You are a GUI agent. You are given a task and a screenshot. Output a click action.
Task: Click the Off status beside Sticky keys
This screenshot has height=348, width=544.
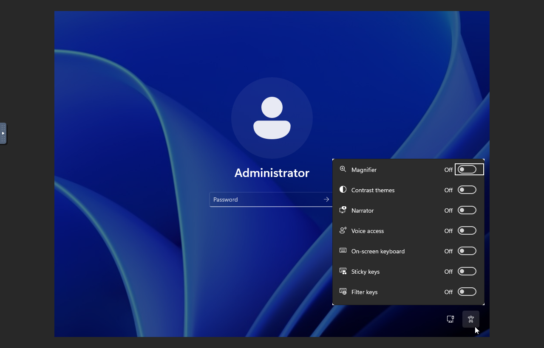(x=448, y=272)
